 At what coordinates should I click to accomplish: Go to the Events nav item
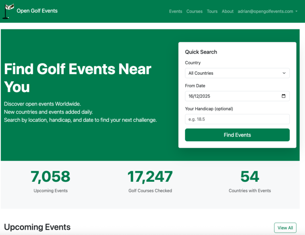[176, 12]
